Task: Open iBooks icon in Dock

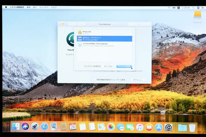Action: 149,127
